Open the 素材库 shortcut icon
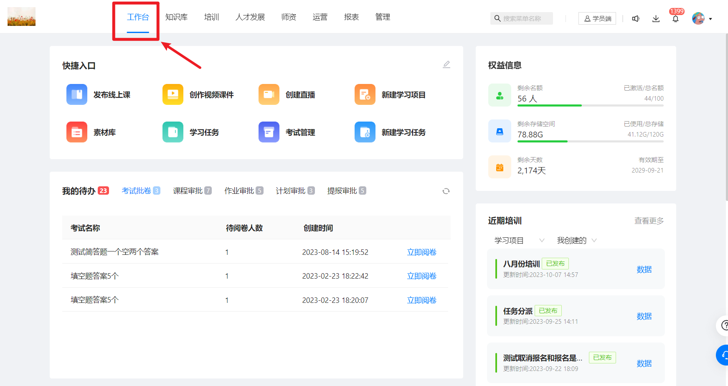The image size is (728, 386). point(77,132)
